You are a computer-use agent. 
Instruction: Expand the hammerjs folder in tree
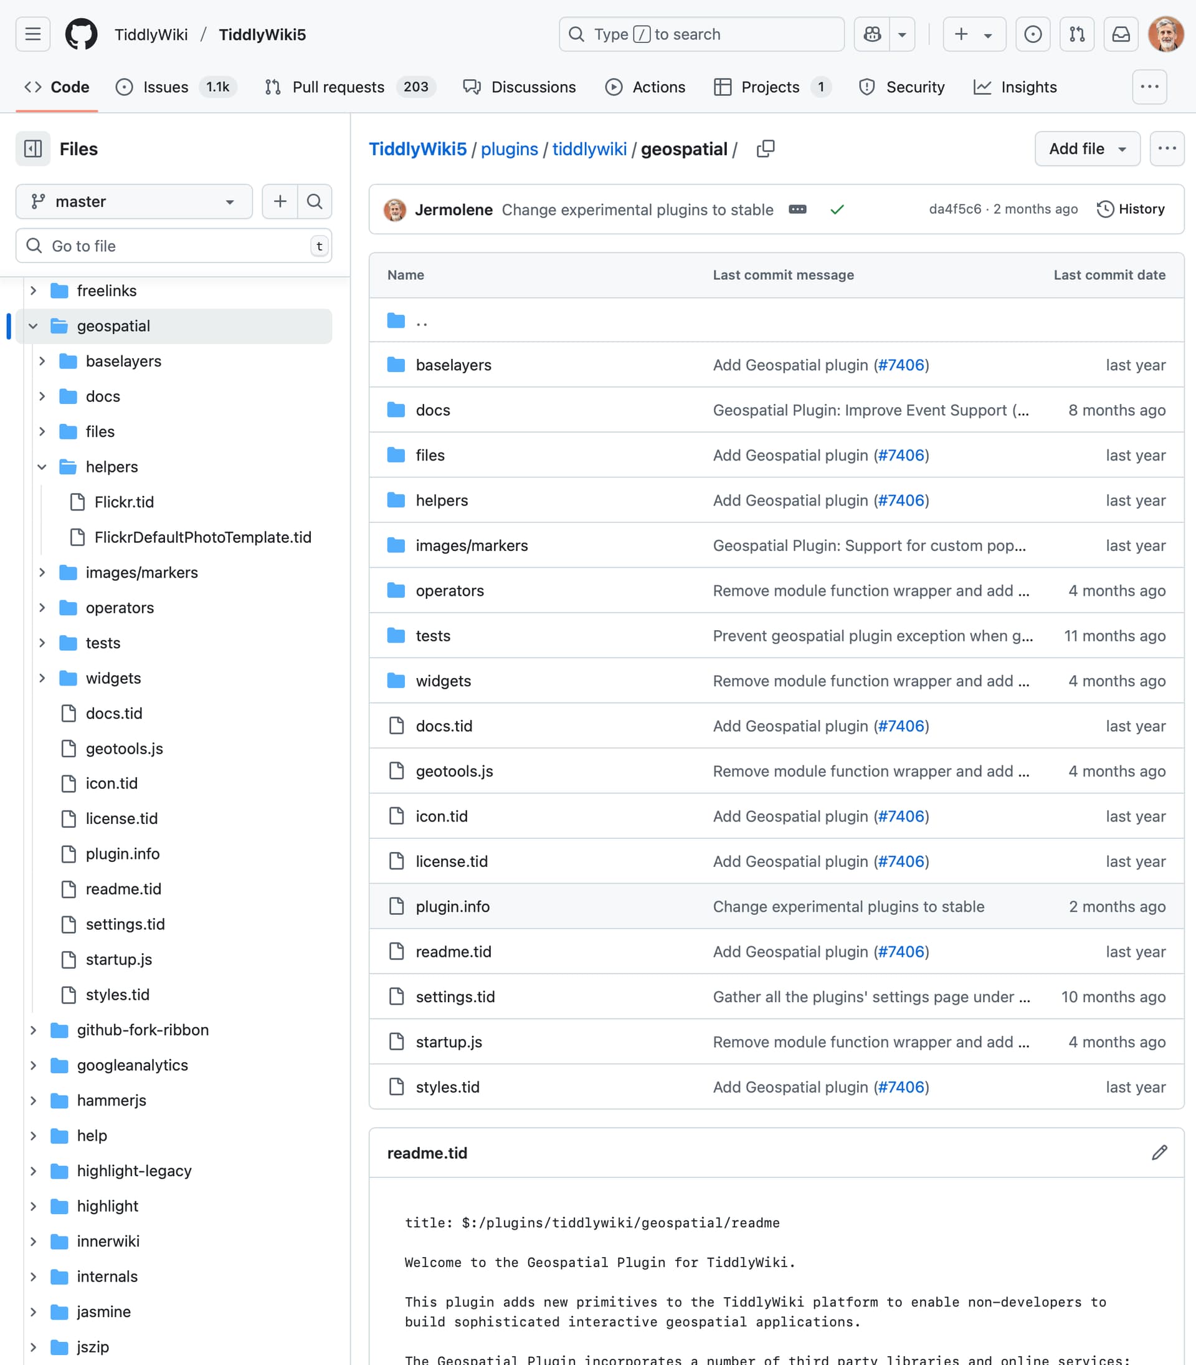click(x=32, y=1100)
